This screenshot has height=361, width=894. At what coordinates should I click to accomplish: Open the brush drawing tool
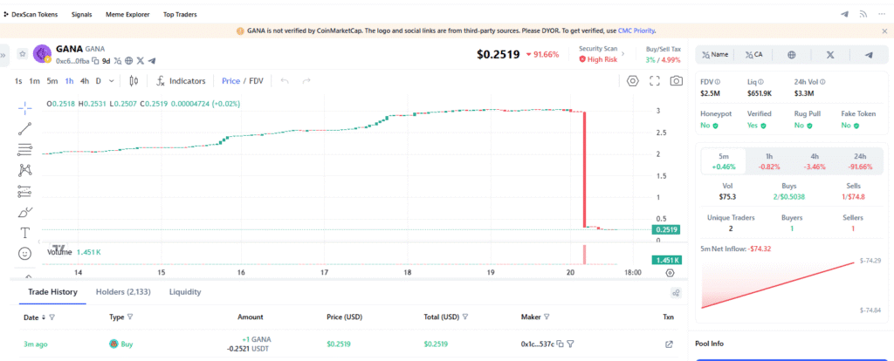[x=24, y=212]
